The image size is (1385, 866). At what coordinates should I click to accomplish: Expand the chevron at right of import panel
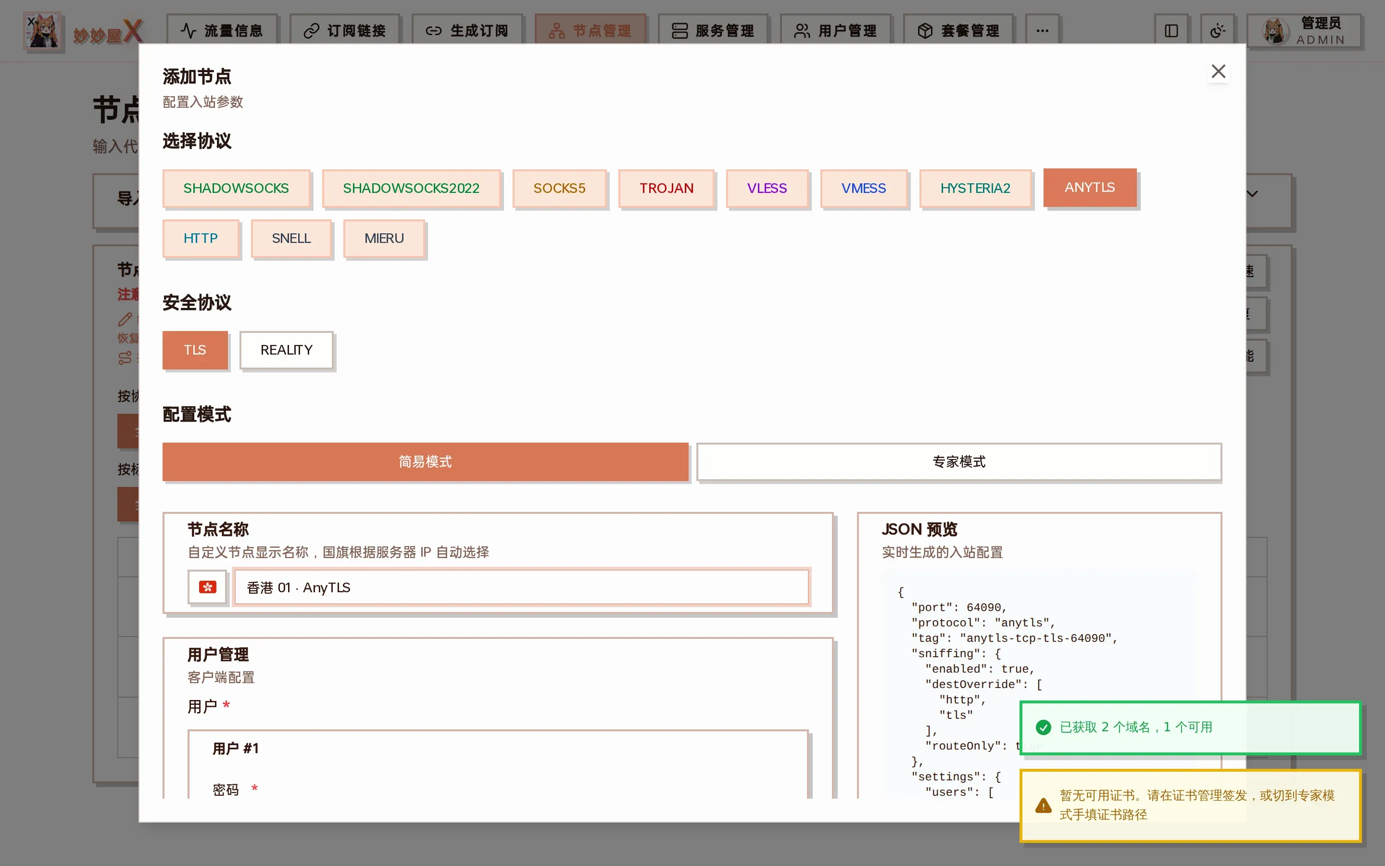1252,193
